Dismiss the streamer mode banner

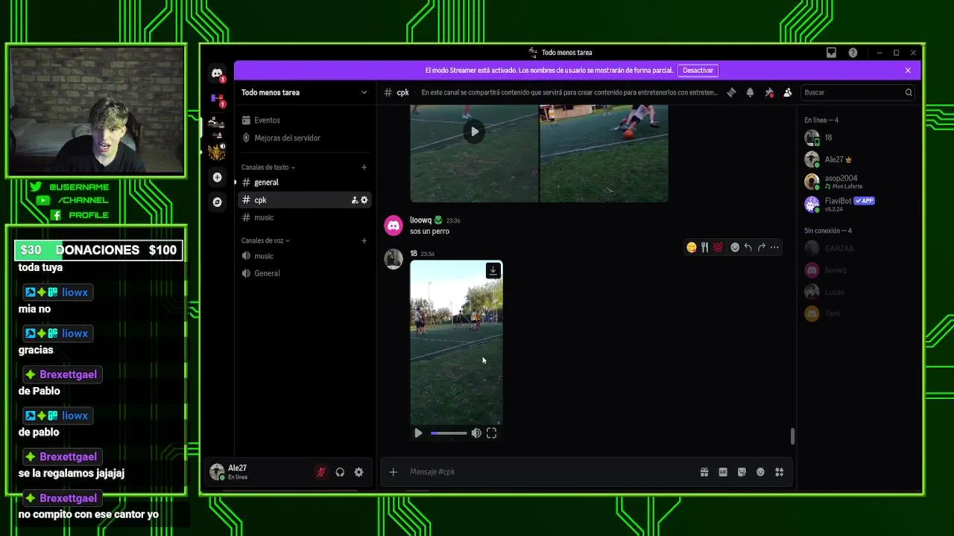pos(908,71)
